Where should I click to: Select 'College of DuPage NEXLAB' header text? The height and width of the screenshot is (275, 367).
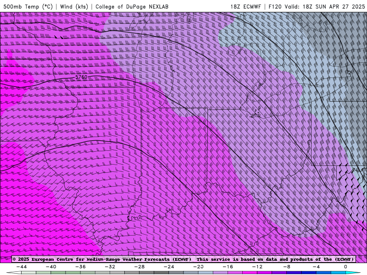coord(132,6)
